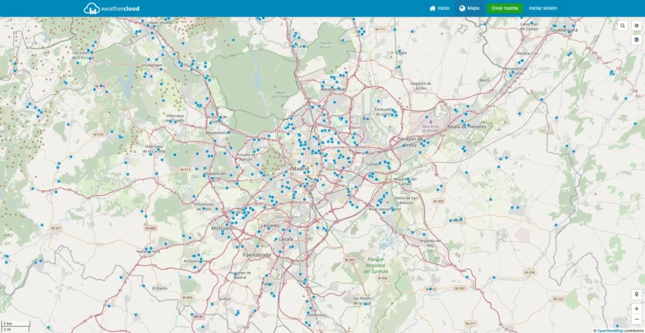
Task: Click the house icon beside Inicio
Action: coord(432,8)
